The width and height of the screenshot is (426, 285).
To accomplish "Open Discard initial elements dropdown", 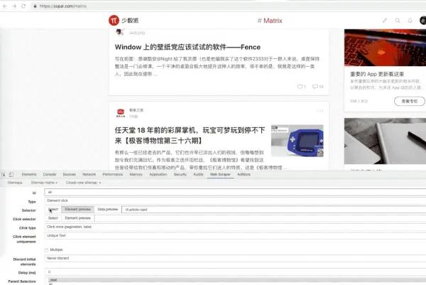I will tap(235, 259).
